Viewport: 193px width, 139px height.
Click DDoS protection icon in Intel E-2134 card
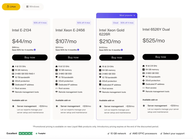(13, 81)
